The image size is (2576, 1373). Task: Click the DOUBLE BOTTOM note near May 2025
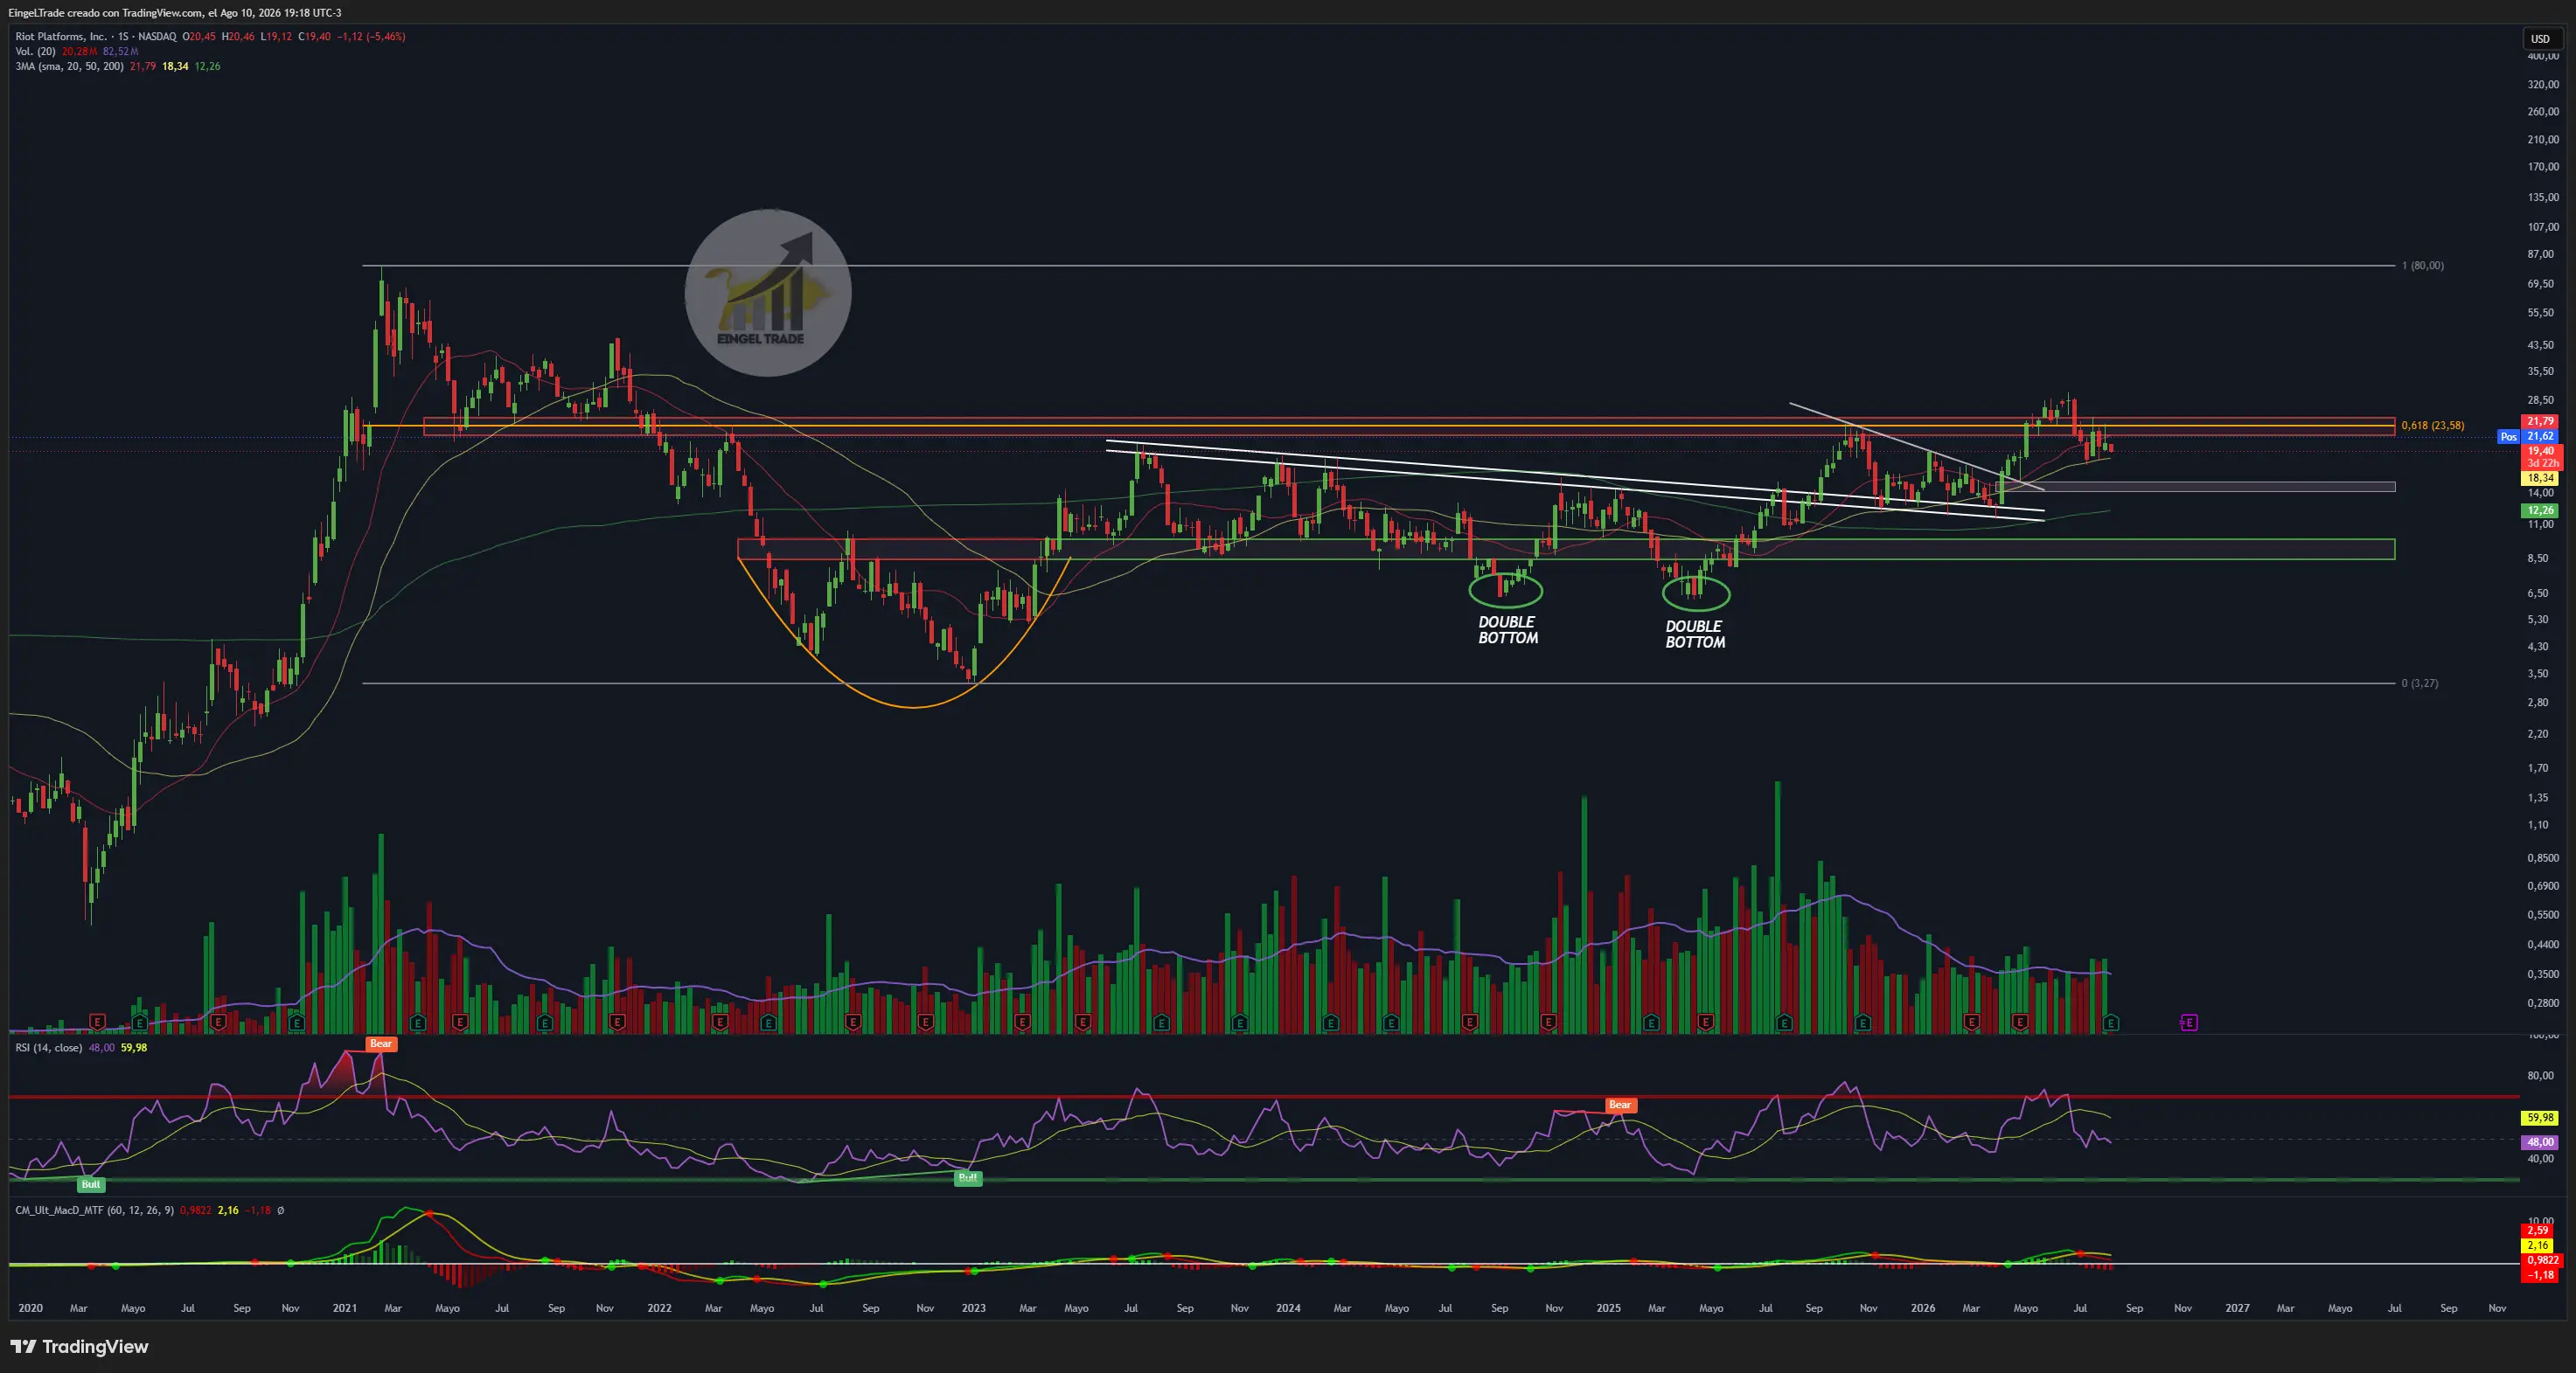[x=1695, y=634]
